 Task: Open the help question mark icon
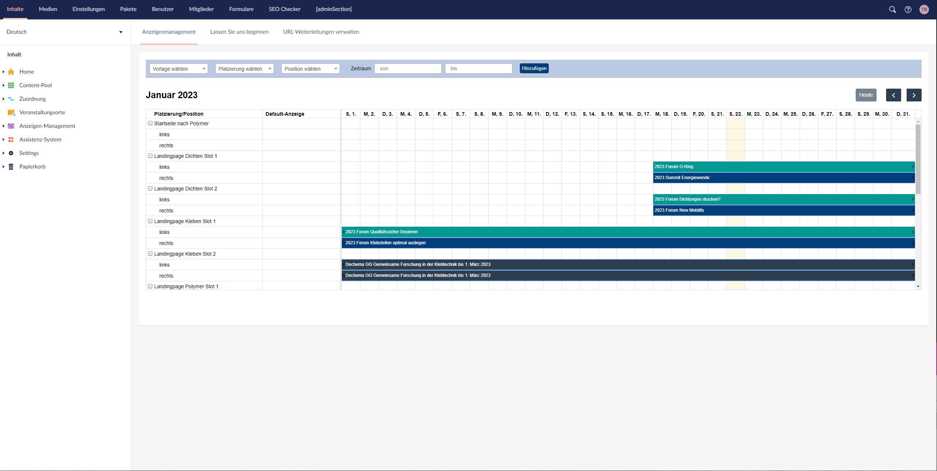[x=908, y=10]
